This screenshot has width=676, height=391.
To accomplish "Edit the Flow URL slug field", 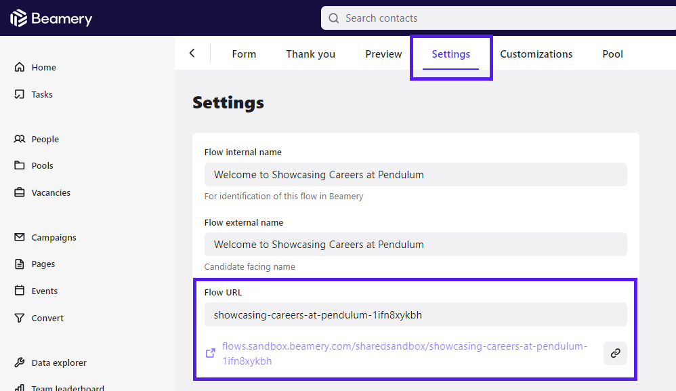I will pyautogui.click(x=416, y=314).
